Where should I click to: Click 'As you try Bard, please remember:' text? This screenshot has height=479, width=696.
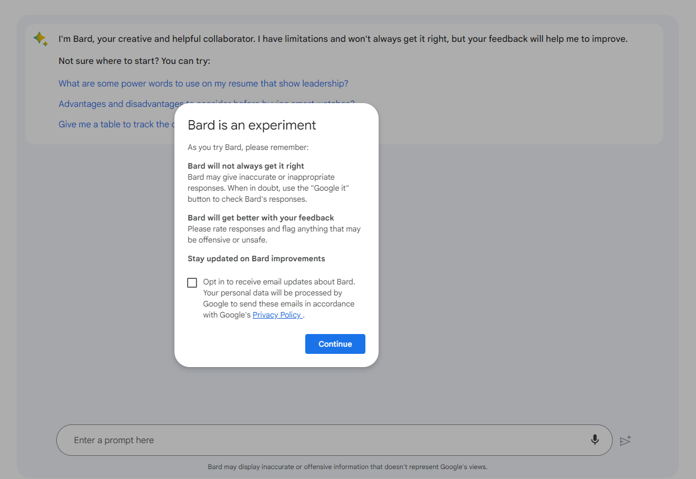coord(248,148)
